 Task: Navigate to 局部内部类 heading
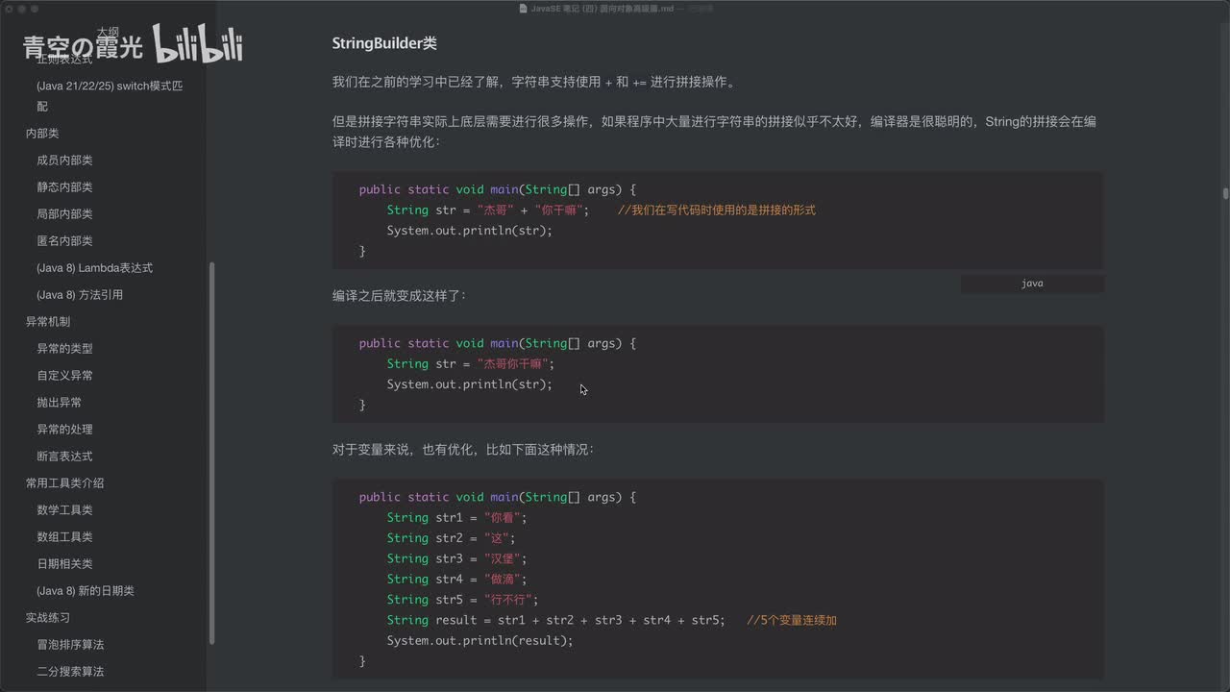click(64, 214)
